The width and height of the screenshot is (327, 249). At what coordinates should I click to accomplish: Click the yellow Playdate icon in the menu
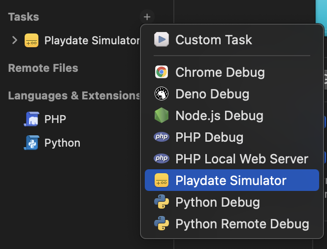point(162,180)
